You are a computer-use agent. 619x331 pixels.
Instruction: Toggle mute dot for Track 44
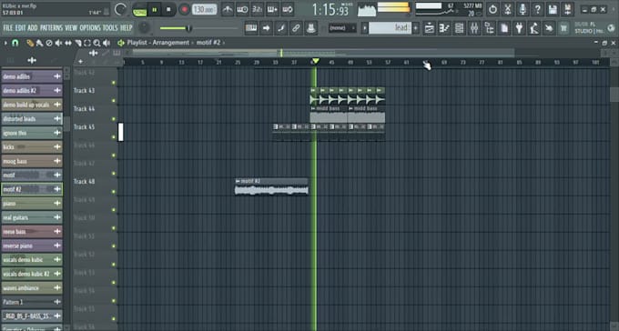[x=114, y=119]
